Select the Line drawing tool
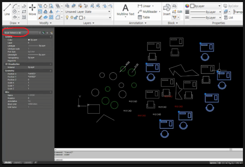This screenshot has width=245, height=167. [x=7, y=10]
